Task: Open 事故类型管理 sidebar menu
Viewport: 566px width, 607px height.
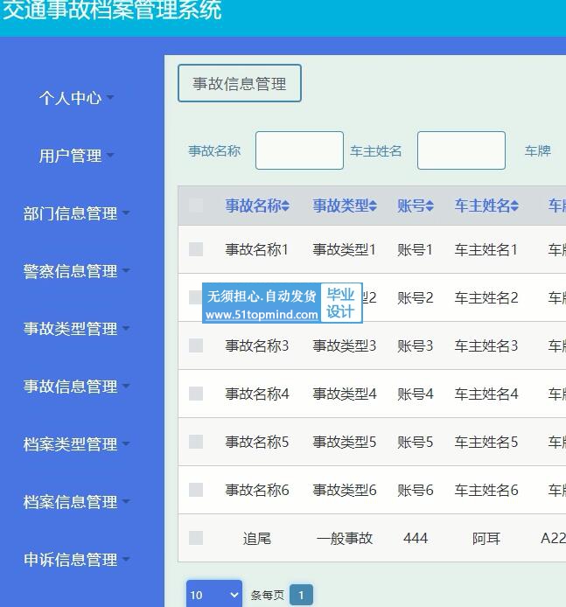Action: (76, 329)
